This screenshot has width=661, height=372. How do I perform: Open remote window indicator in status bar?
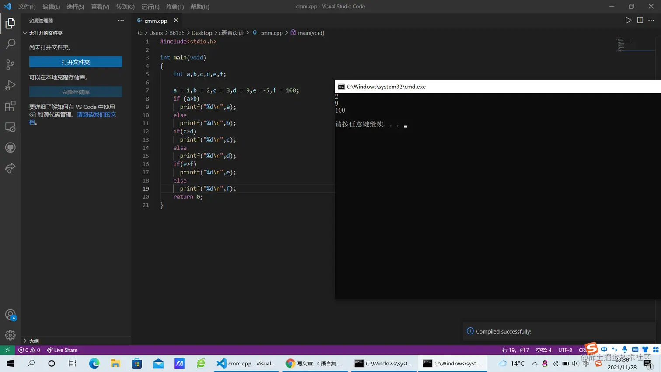click(7, 350)
